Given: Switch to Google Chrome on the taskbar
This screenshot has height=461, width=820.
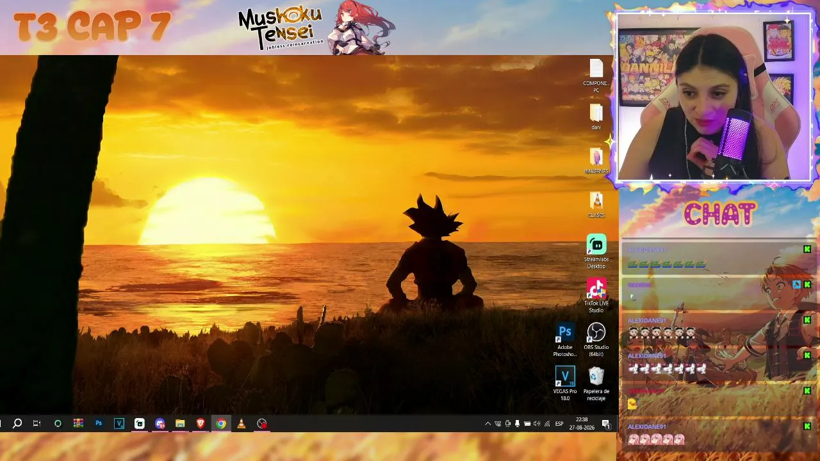Looking at the screenshot, I should tap(221, 423).
